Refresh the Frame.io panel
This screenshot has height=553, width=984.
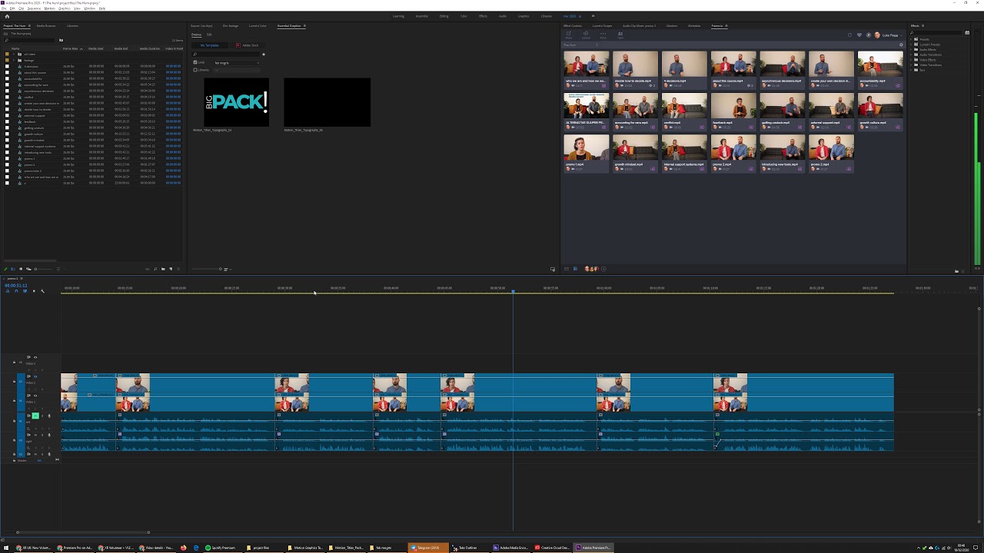coord(850,35)
